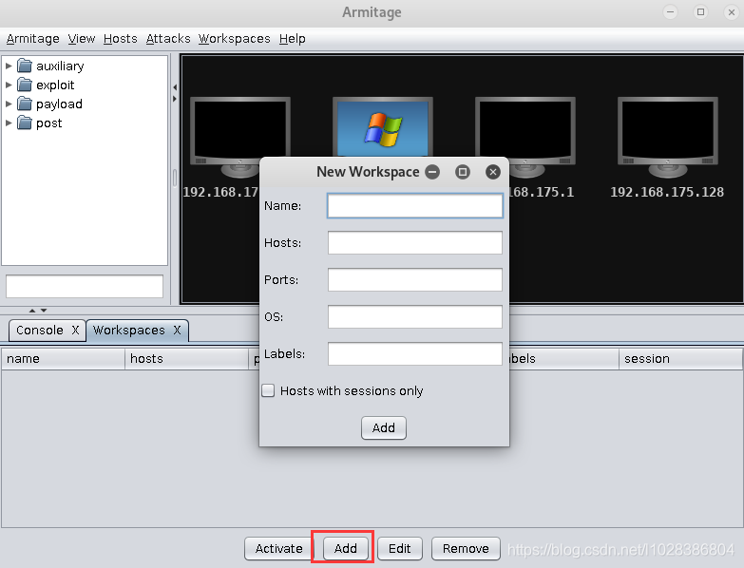The width and height of the screenshot is (744, 568).
Task: Select the post folder icon
Action: point(25,123)
